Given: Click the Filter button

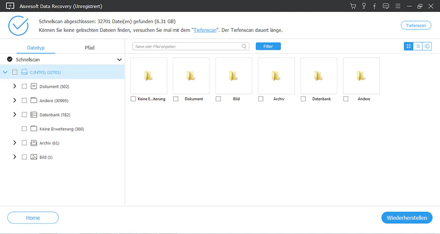Looking at the screenshot, I should tap(268, 46).
